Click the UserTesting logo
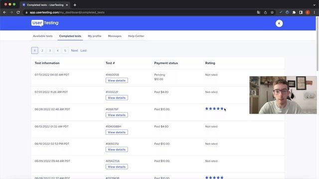Viewport: 319px width, 179px height. 45,23
